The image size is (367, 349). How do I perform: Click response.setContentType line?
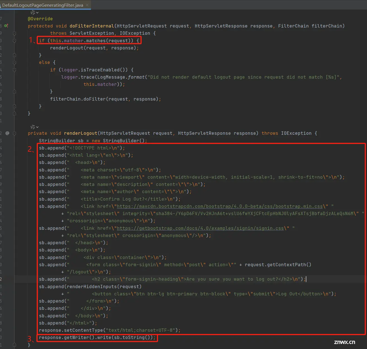tap(110, 330)
